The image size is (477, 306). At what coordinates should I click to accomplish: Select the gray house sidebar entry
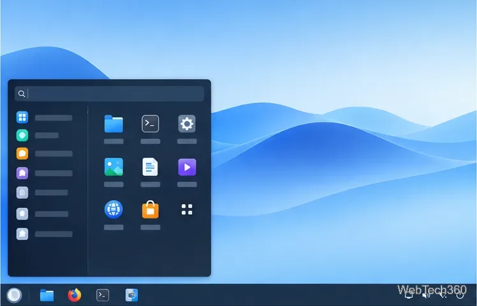pos(22,234)
